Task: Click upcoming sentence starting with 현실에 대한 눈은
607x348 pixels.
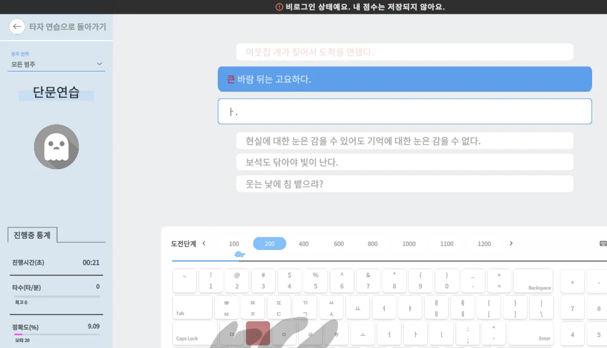Action: [405, 141]
